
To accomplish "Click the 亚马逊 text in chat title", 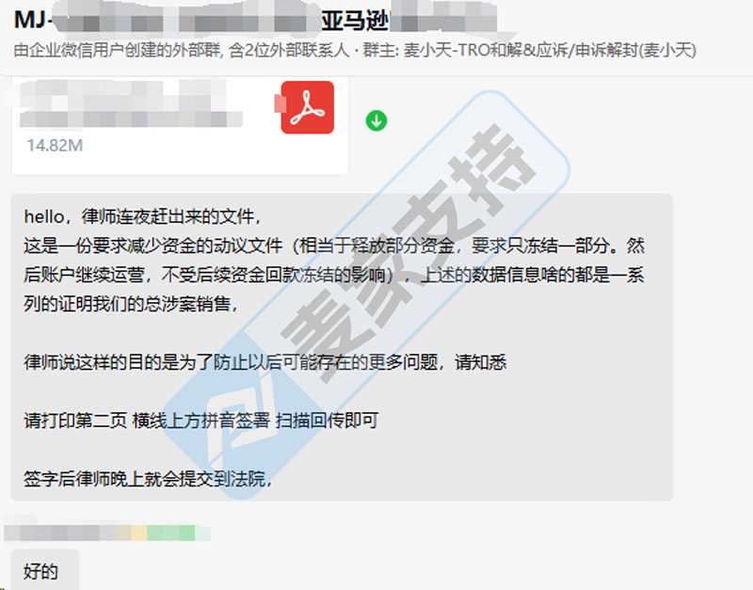I will coord(355,21).
